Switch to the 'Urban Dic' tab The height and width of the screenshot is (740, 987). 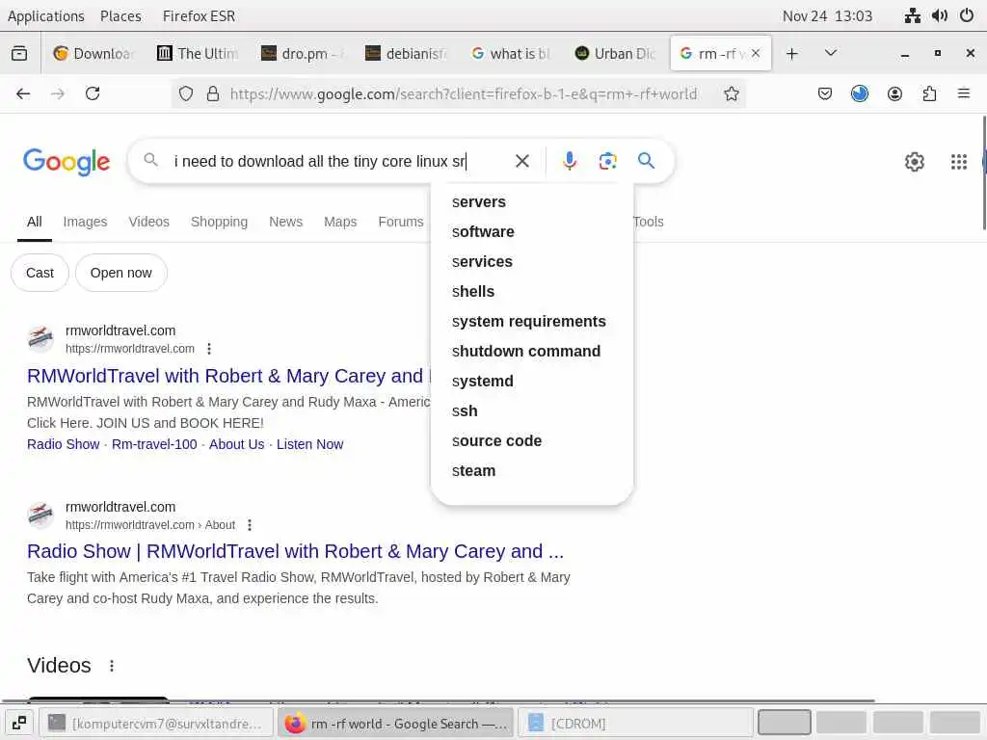pyautogui.click(x=616, y=54)
